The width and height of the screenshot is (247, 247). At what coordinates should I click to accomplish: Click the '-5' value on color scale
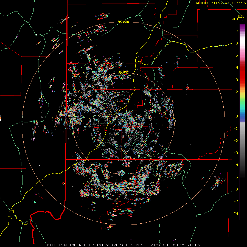(236, 177)
